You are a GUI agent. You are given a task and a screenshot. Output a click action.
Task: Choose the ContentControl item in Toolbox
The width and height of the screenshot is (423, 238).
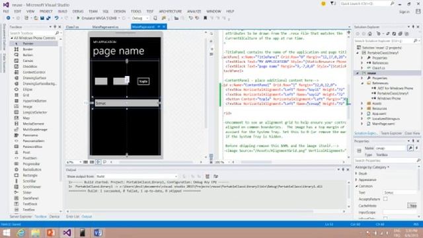[34, 72]
